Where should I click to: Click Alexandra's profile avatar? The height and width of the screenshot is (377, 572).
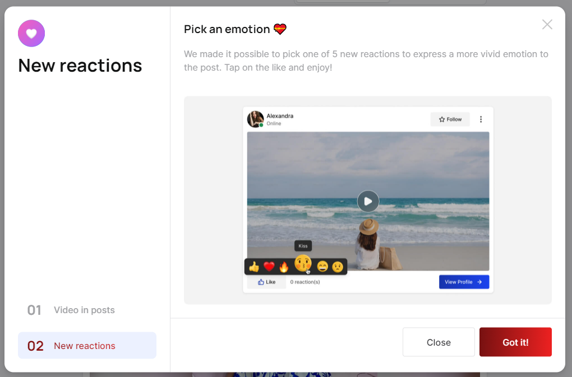pos(255,119)
